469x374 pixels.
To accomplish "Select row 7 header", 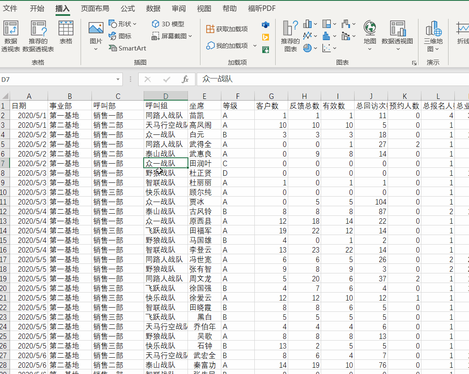I will (x=5, y=164).
